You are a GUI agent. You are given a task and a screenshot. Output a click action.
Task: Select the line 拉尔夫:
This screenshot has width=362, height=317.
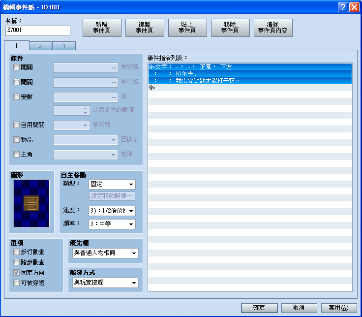250,74
